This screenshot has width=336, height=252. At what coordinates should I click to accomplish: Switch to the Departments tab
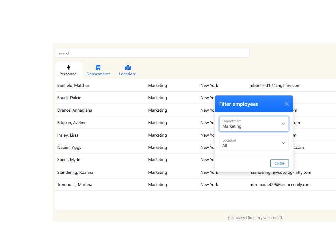[98, 70]
